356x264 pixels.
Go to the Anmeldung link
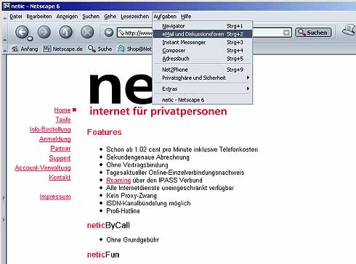(55, 139)
